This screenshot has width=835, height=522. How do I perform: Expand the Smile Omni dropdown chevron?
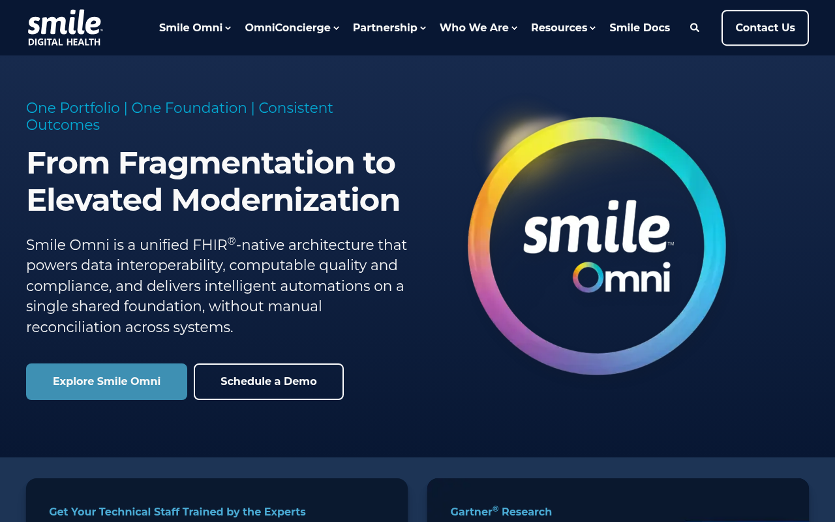[228, 28]
